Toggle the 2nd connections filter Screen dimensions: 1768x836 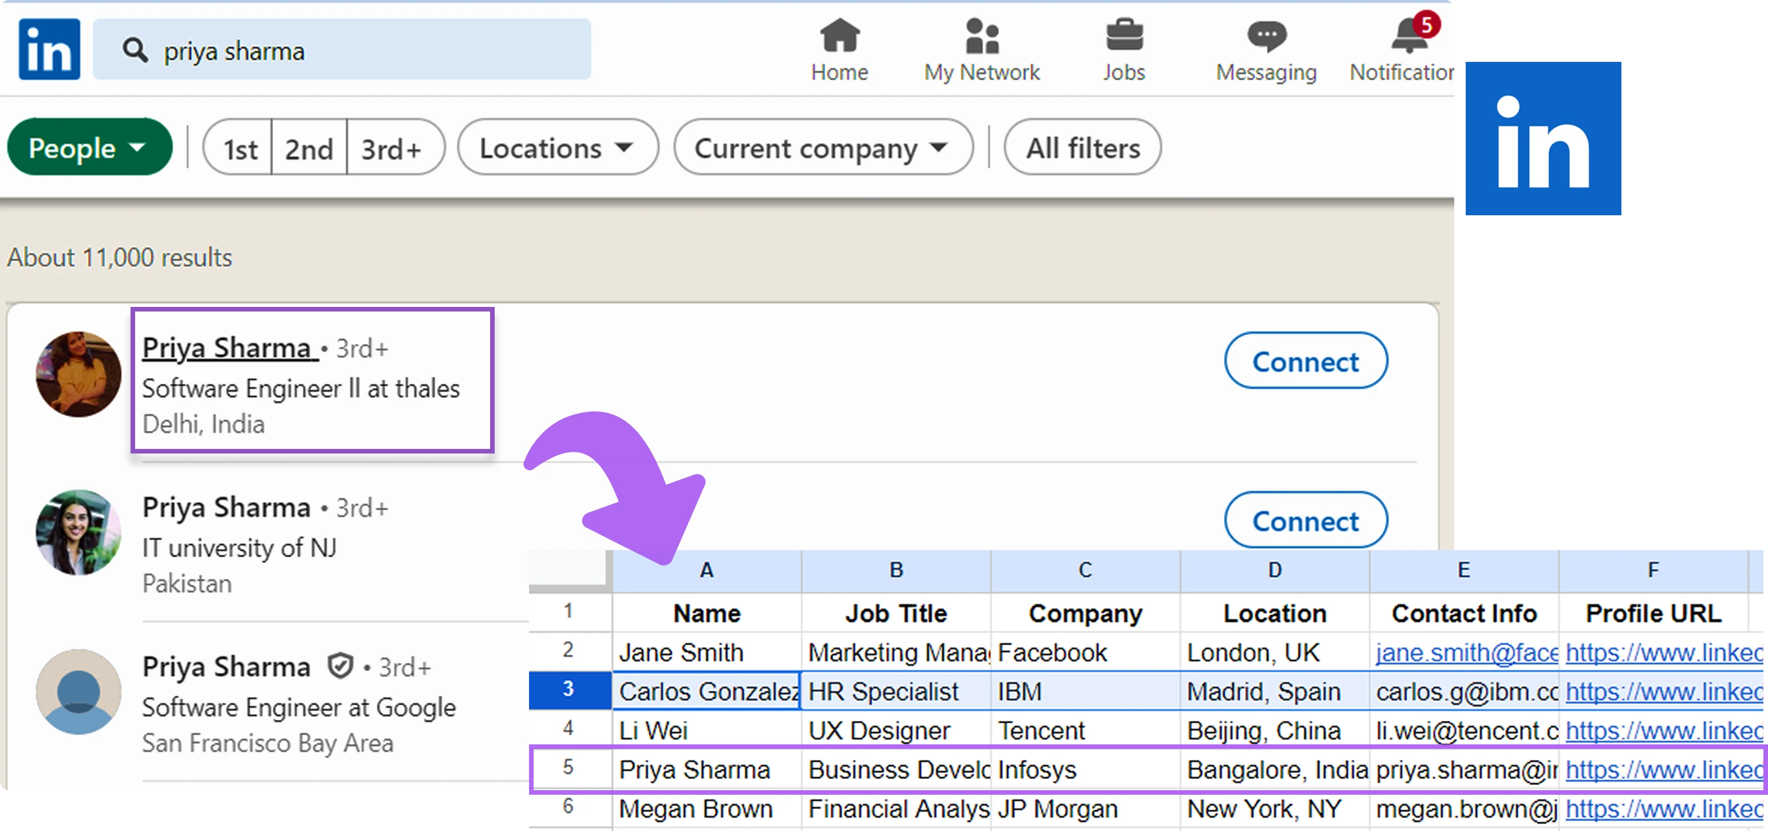click(309, 148)
